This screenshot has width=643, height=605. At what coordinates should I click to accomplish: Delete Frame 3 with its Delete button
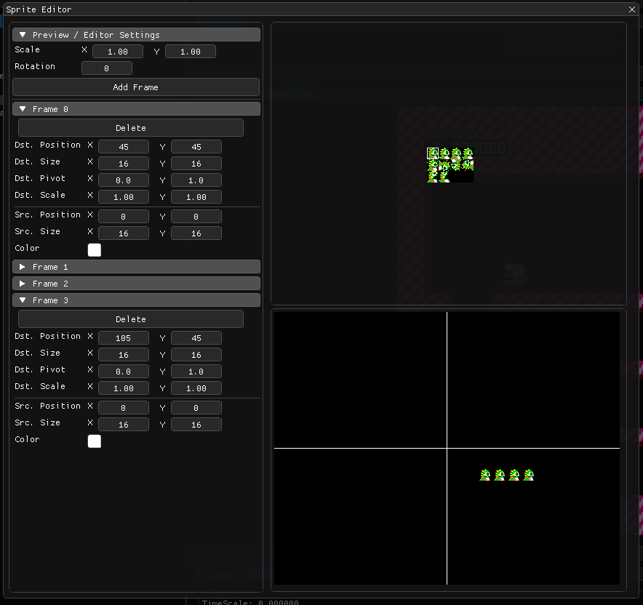click(131, 319)
